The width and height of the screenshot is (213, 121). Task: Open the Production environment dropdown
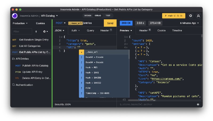(20, 23)
